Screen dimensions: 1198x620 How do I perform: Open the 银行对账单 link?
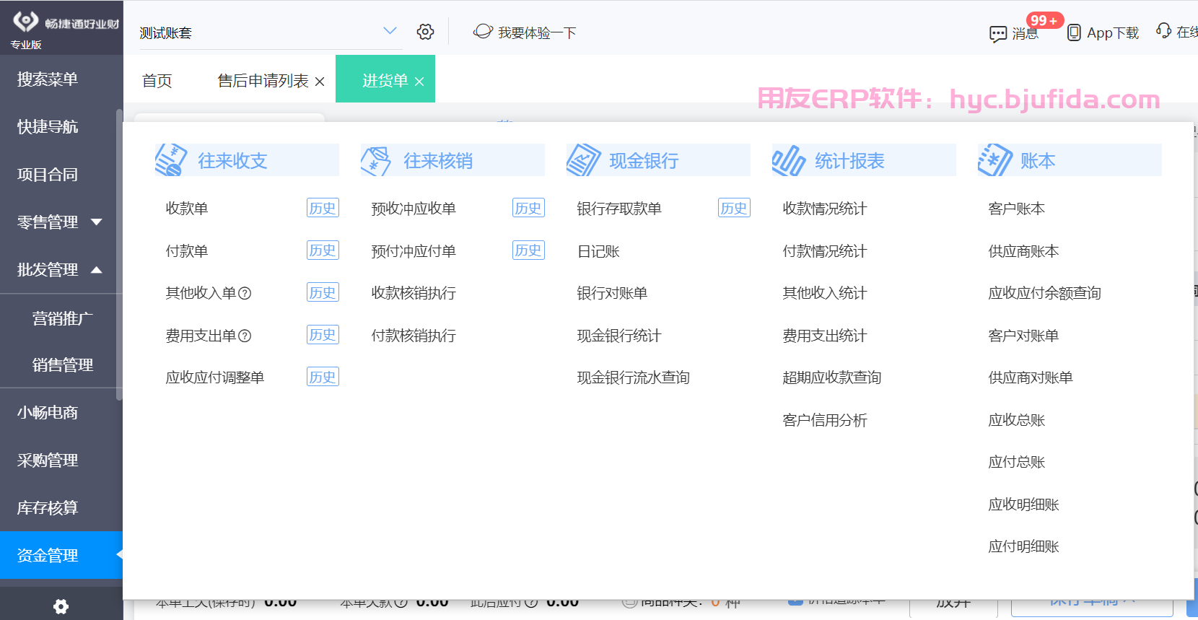[612, 293]
